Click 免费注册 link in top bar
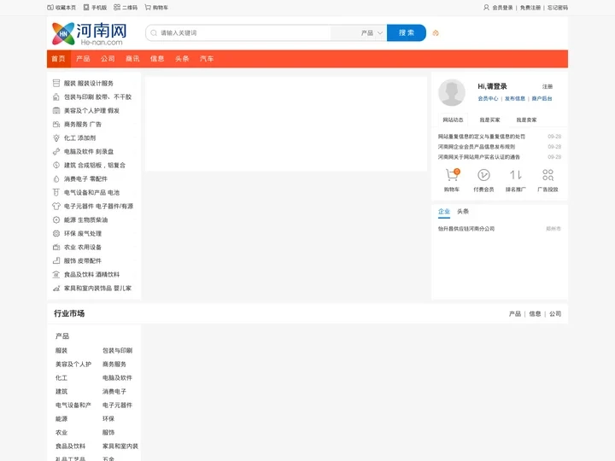This screenshot has height=461, width=615. [530, 8]
